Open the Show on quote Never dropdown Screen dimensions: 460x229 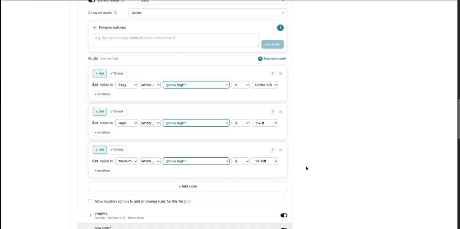coord(208,13)
